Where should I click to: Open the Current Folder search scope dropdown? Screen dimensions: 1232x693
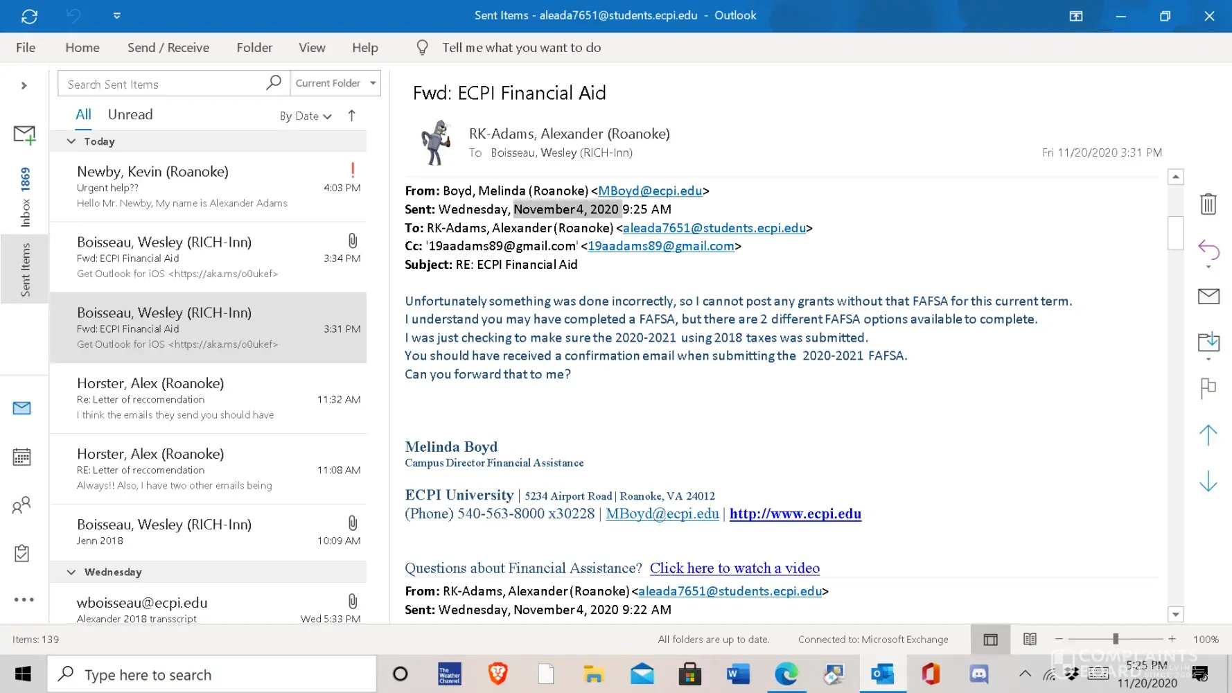(x=373, y=83)
